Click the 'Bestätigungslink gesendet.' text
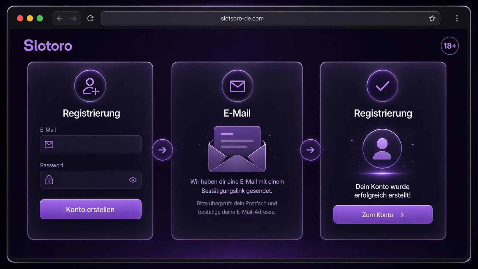The height and width of the screenshot is (269, 478). tap(237, 191)
